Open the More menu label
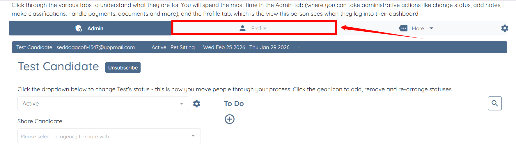The width and height of the screenshot is (516, 154). coord(418,28)
